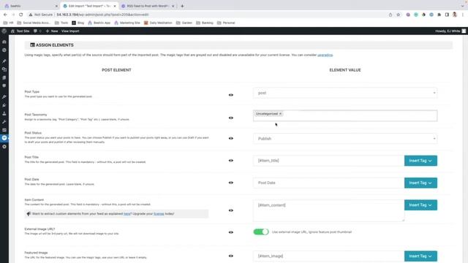Select the Edit Import Test Import tab

pyautogui.click(x=89, y=6)
